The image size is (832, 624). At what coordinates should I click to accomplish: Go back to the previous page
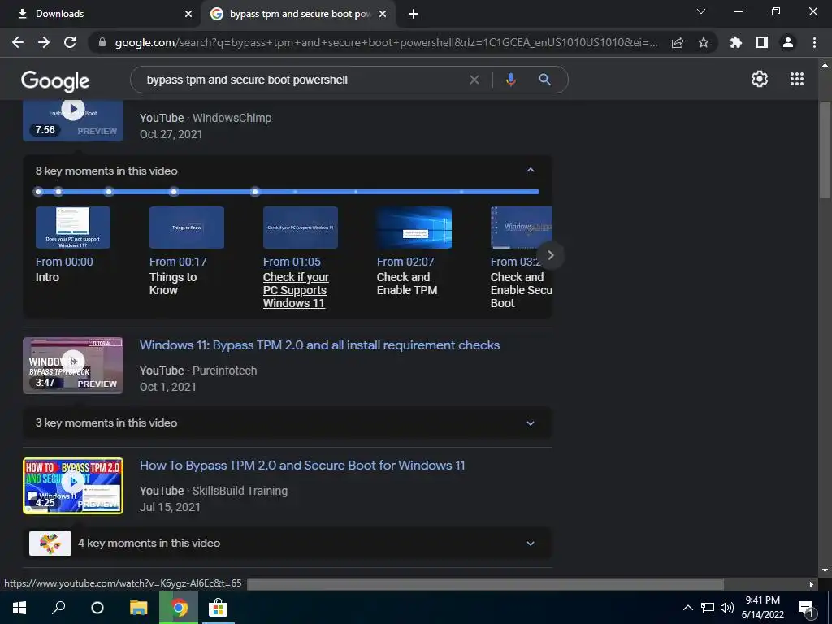[18, 42]
